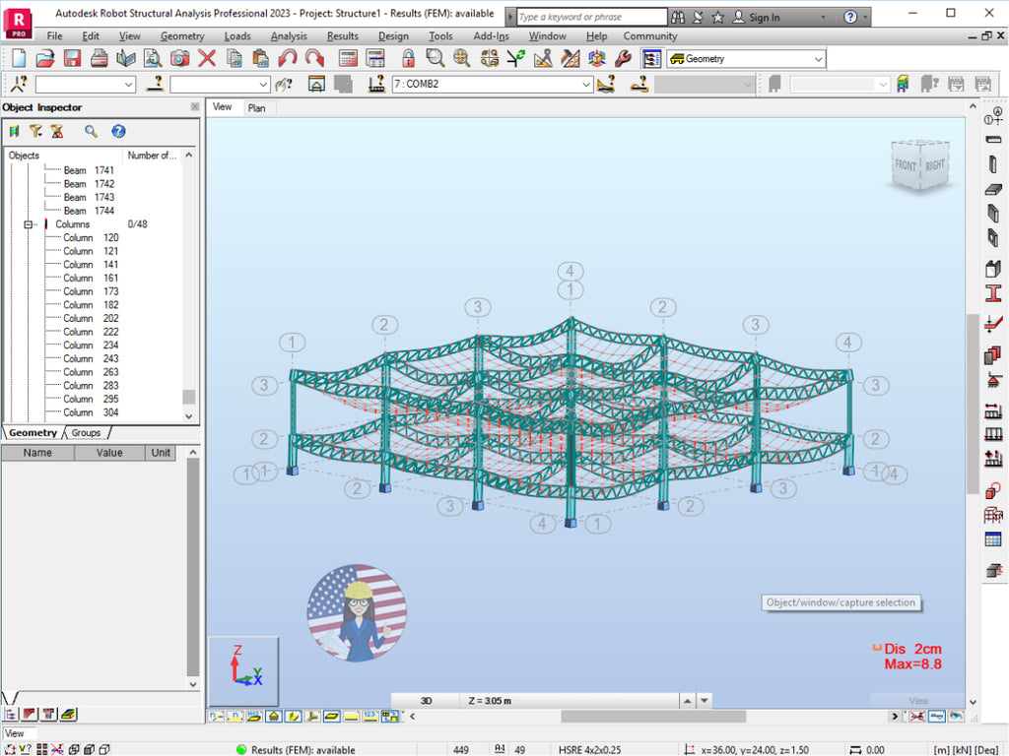
Task: Undo the last action using the toolbar arrow
Action: (287, 57)
